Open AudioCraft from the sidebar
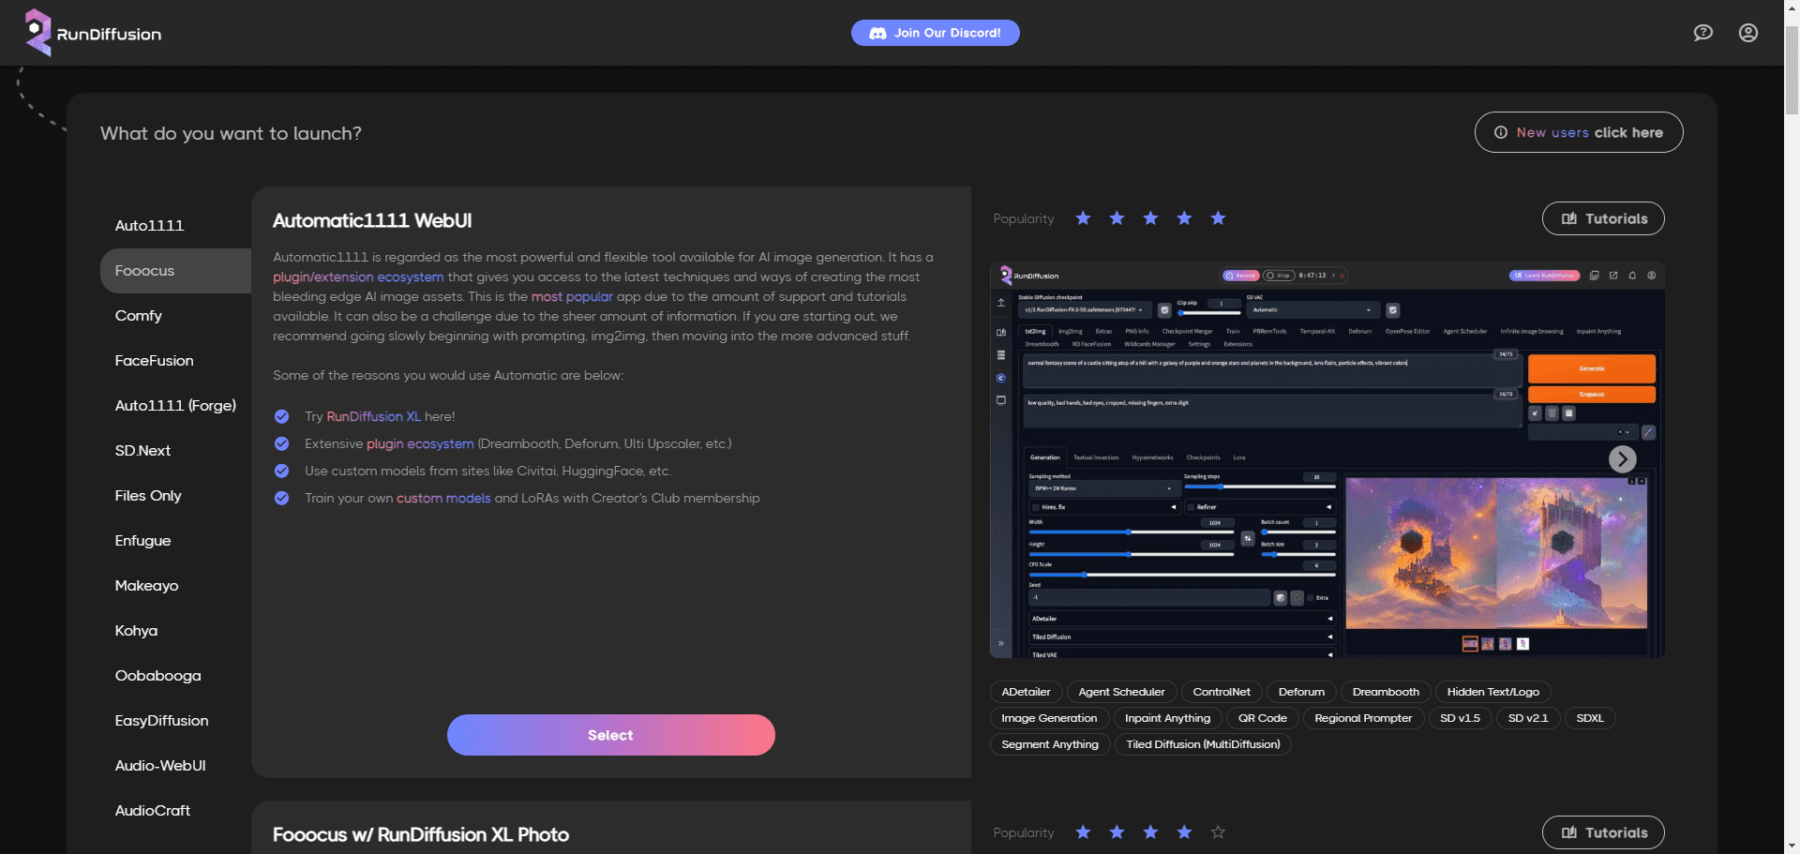 click(175, 811)
